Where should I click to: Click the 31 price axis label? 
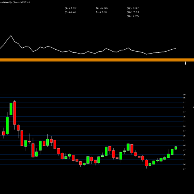184,159
